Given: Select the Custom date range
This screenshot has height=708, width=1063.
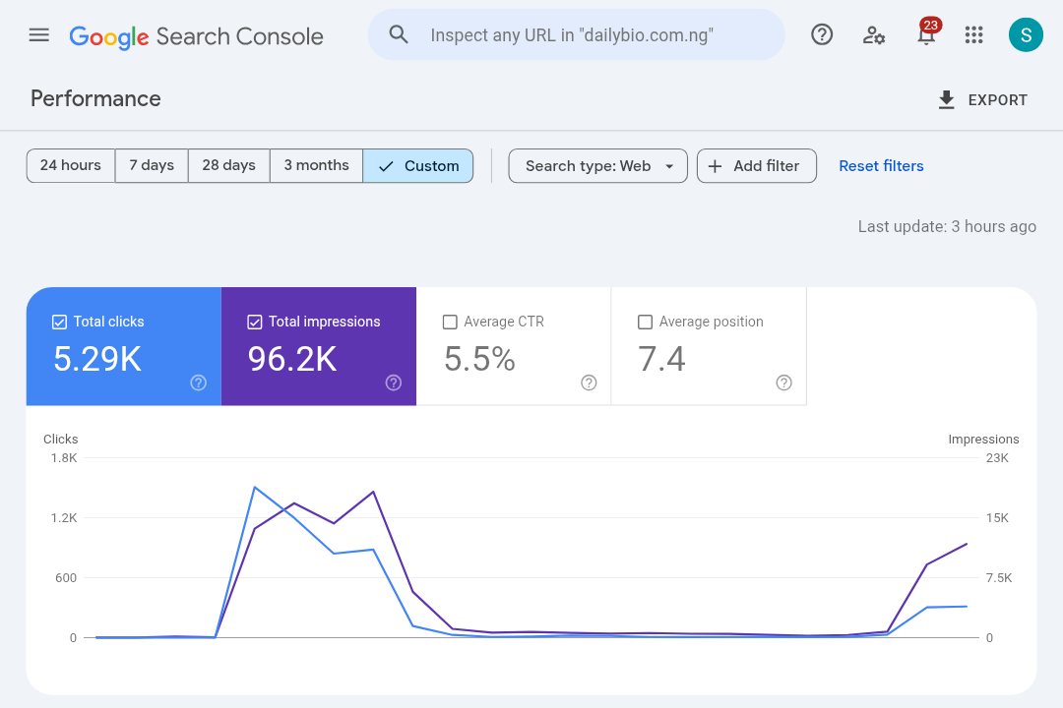Looking at the screenshot, I should (418, 165).
